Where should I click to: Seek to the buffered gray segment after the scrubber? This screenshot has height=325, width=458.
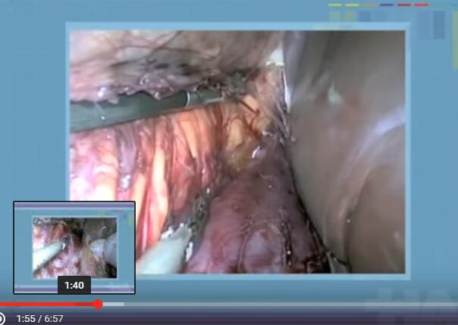tap(111, 305)
